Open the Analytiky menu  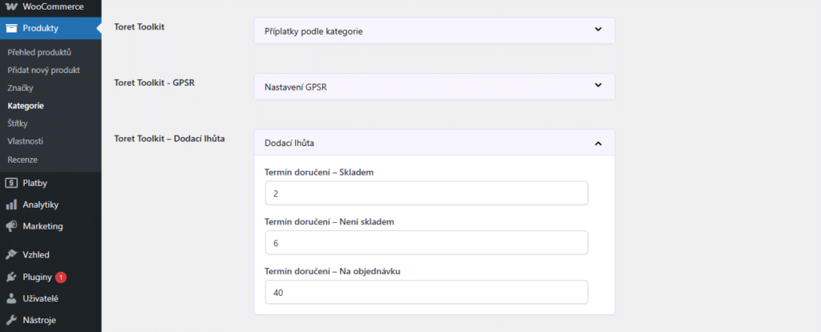[51, 204]
